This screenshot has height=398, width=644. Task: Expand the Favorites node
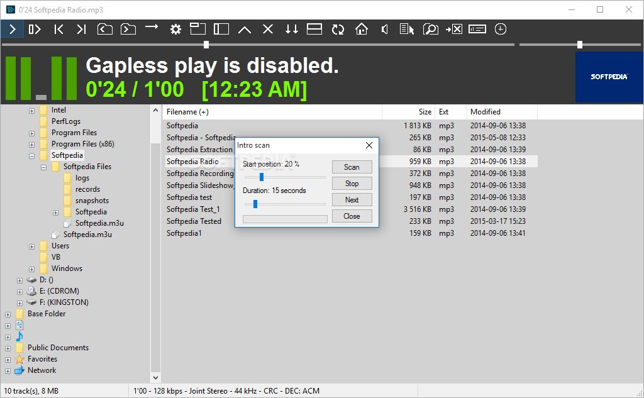point(8,360)
